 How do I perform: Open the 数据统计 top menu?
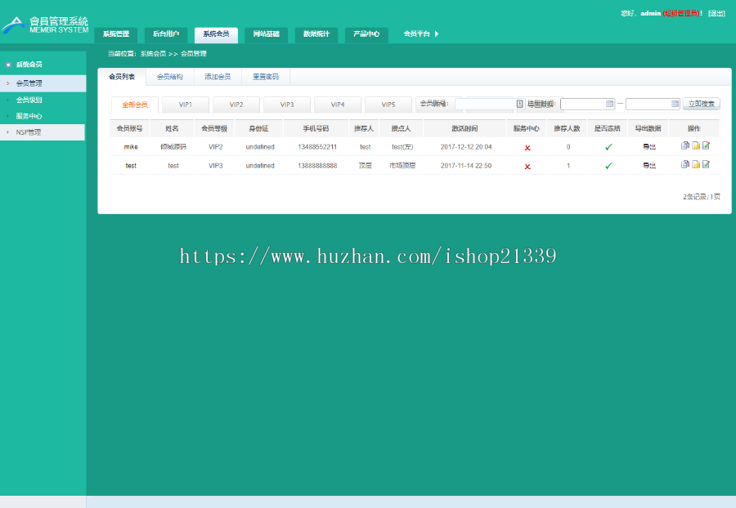(316, 34)
